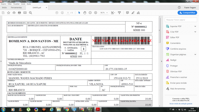The width and height of the screenshot is (199, 112).
Task: Click the zoom out minus icon
Action: [x=90, y=13]
